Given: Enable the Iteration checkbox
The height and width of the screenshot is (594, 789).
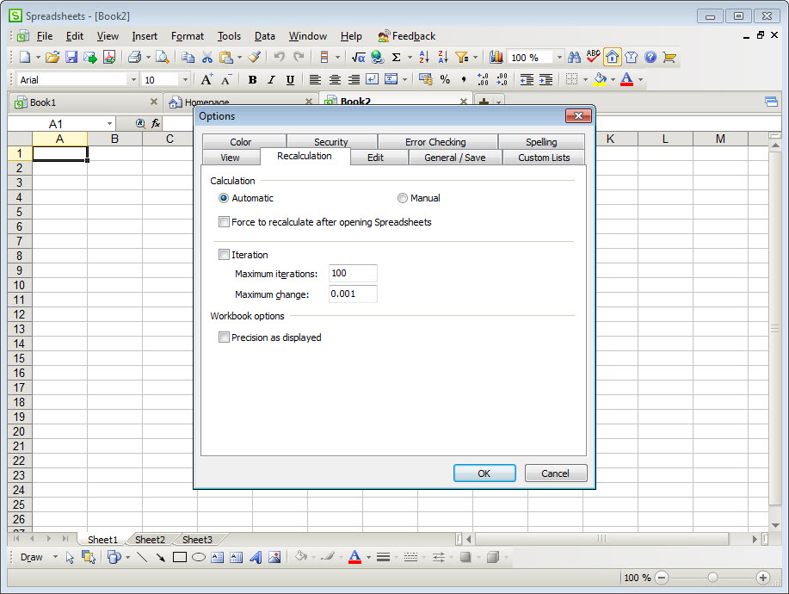Looking at the screenshot, I should pyautogui.click(x=225, y=255).
